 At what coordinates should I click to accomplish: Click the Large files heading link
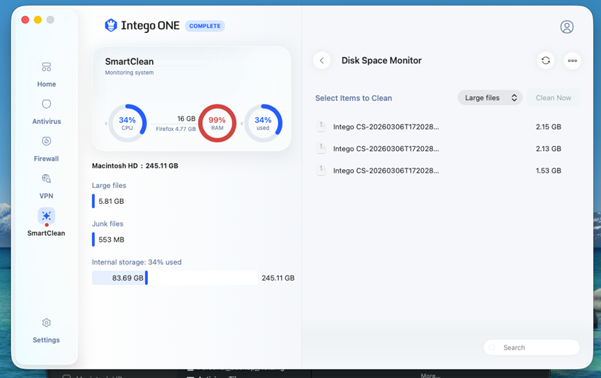[109, 186]
